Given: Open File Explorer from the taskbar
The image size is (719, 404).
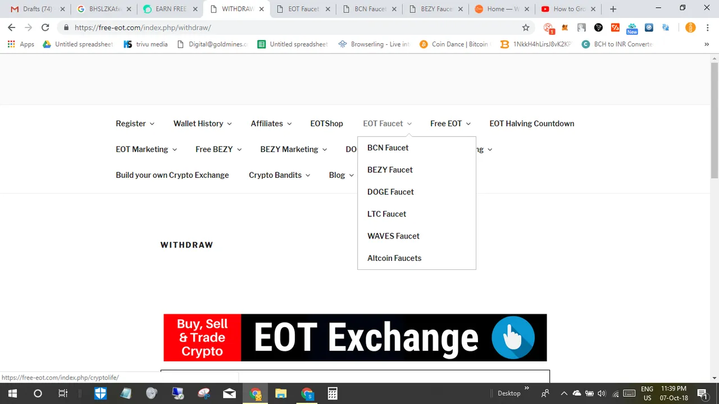Looking at the screenshot, I should point(281,393).
